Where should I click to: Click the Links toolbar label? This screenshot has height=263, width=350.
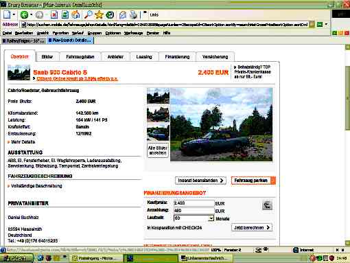154,15
